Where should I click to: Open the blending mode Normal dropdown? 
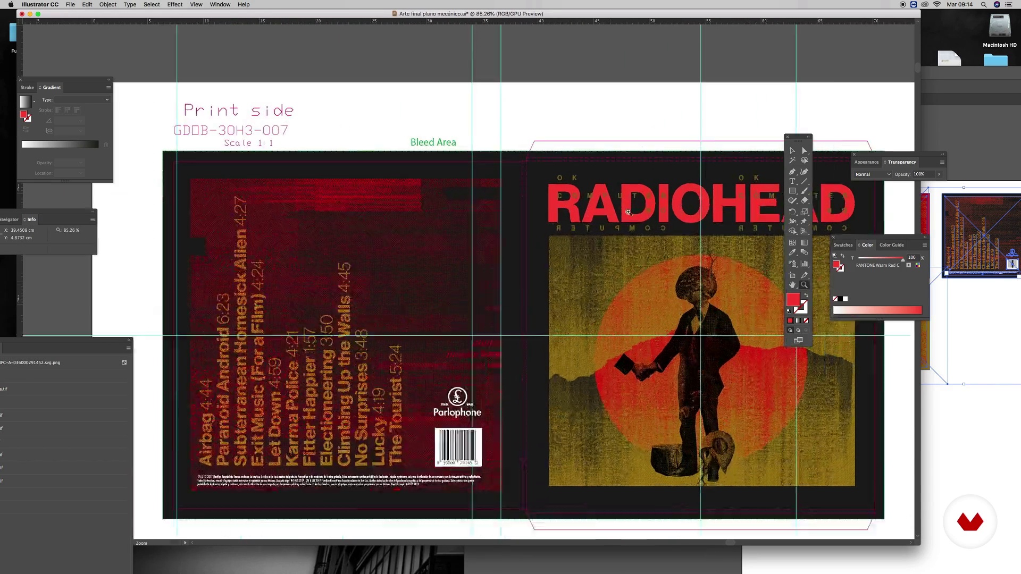tap(873, 174)
